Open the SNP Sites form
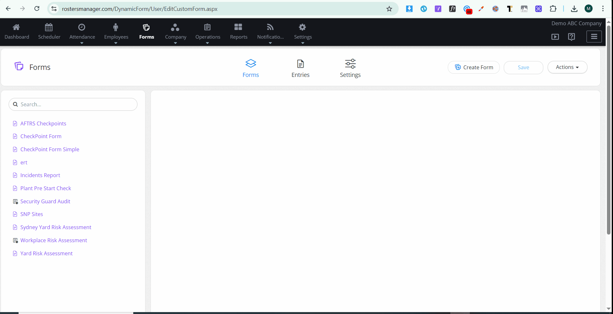The image size is (613, 314). tap(32, 214)
